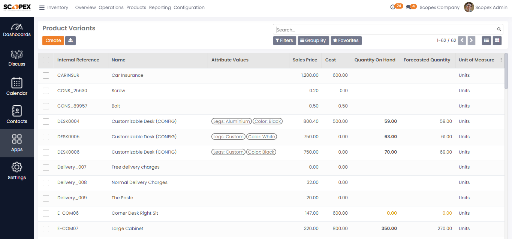Open the Filters dropdown

click(284, 40)
